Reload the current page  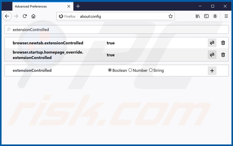(25, 16)
